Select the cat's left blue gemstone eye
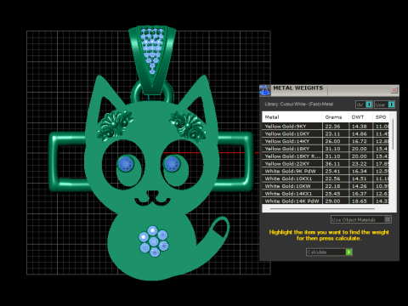Viewport: 408px width, 306px height. (x=126, y=163)
